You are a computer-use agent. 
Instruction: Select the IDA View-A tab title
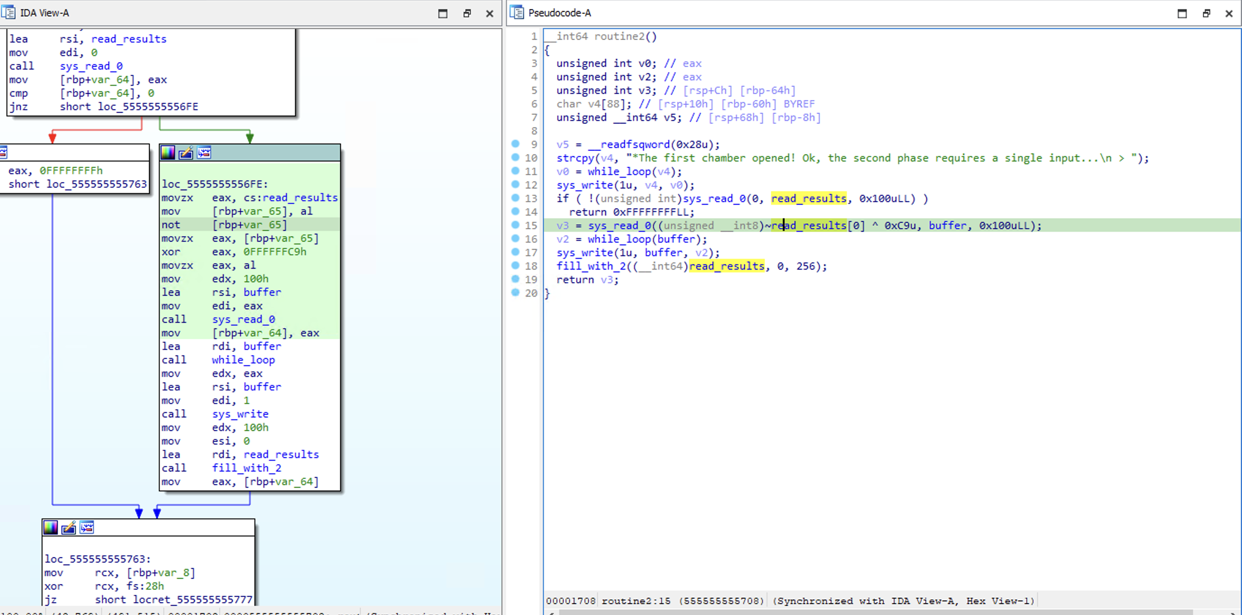pos(44,13)
